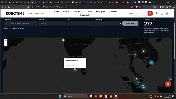The width and height of the screenshot is (176, 99).
Task: Open the Gift Ideas menu
Action: point(78,11)
